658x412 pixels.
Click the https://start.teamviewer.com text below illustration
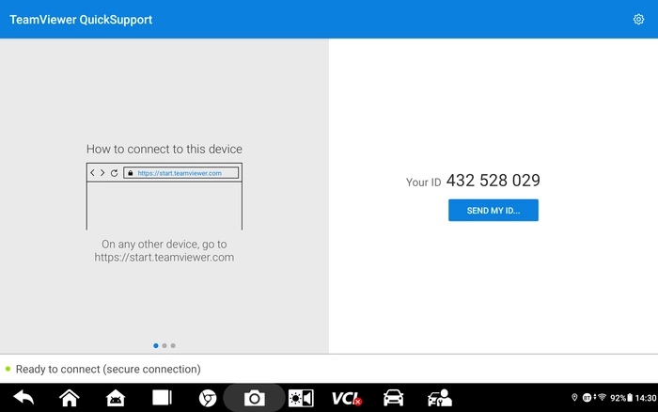coord(164,257)
